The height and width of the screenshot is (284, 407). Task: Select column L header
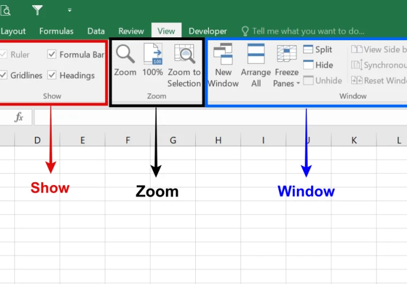[x=392, y=140]
